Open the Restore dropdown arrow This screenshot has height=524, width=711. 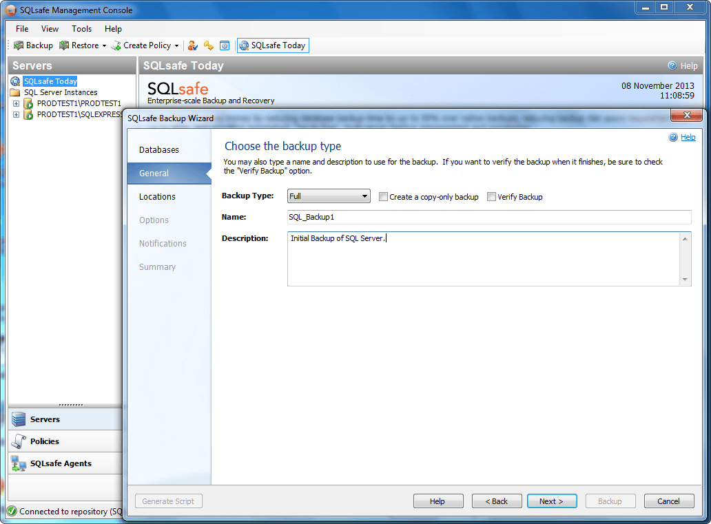click(x=104, y=45)
